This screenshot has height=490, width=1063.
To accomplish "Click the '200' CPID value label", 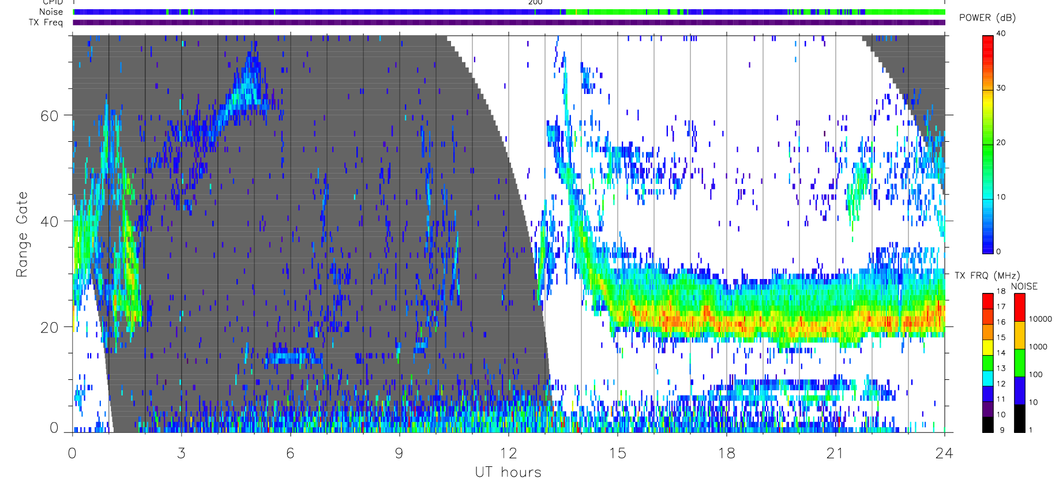I will (x=535, y=2).
